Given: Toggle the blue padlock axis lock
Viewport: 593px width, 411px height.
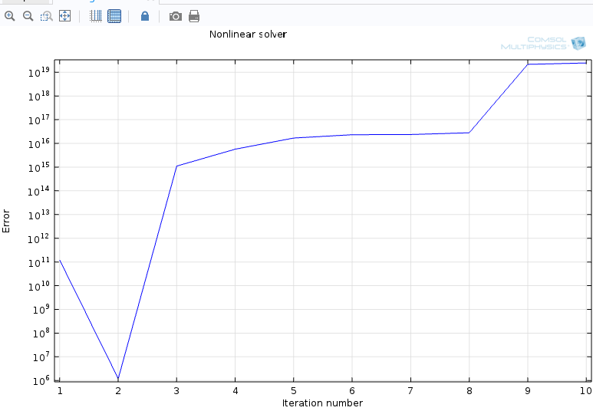Looking at the screenshot, I should [145, 16].
